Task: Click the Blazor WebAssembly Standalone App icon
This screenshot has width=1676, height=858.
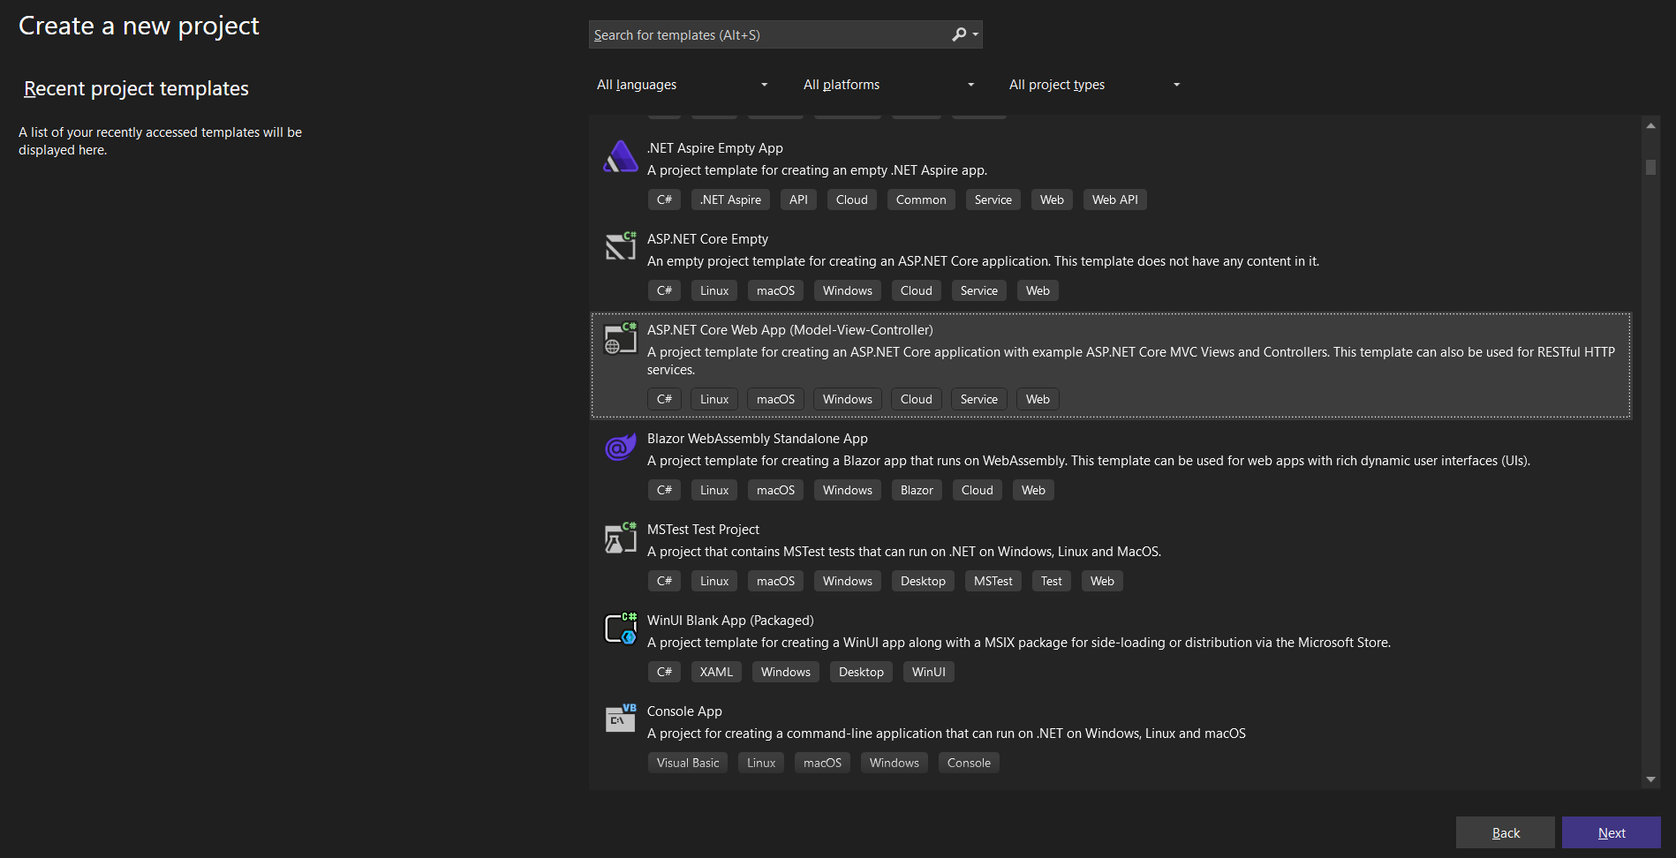Action: (x=621, y=448)
